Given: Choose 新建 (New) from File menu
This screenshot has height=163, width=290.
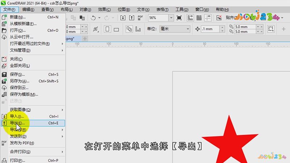Looking at the screenshot, I should (33, 17).
